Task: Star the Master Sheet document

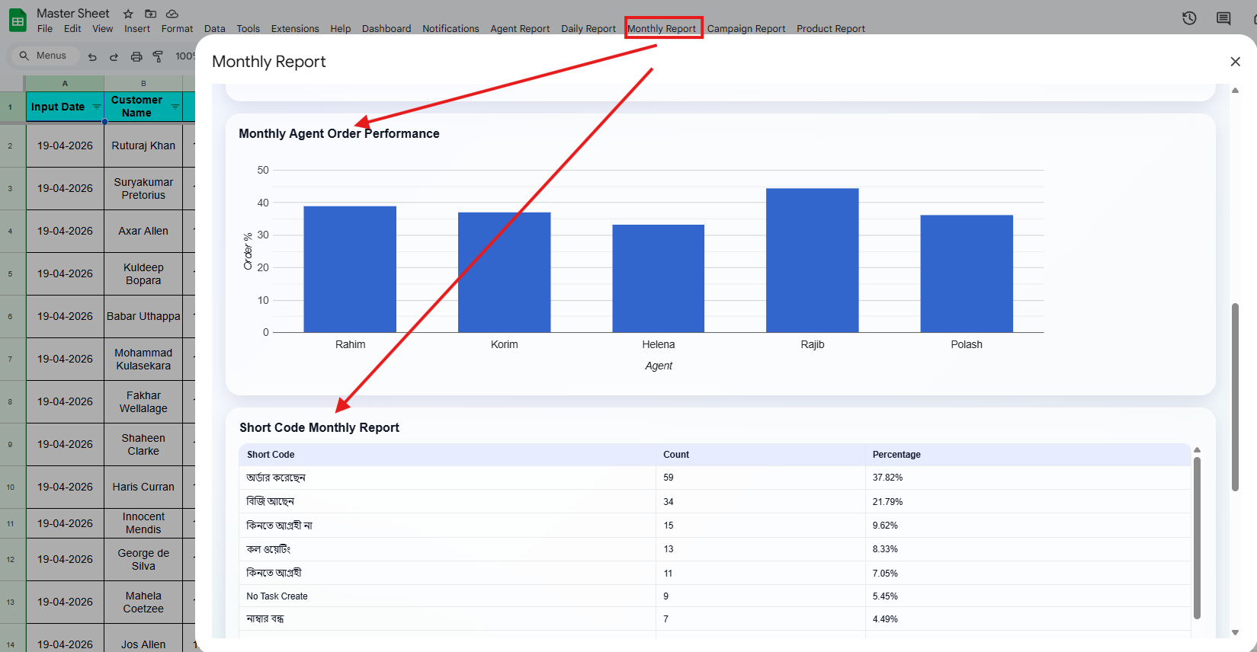Action: [x=128, y=14]
